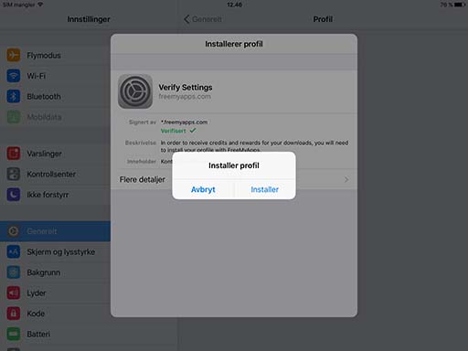This screenshot has width=468, height=351.
Task: Open the Wi-Fi settings row
Action: [x=55, y=76]
